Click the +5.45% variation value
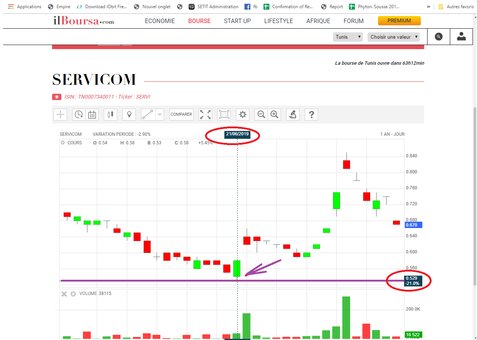Viewport: 477px width, 340px height. pyautogui.click(x=205, y=143)
